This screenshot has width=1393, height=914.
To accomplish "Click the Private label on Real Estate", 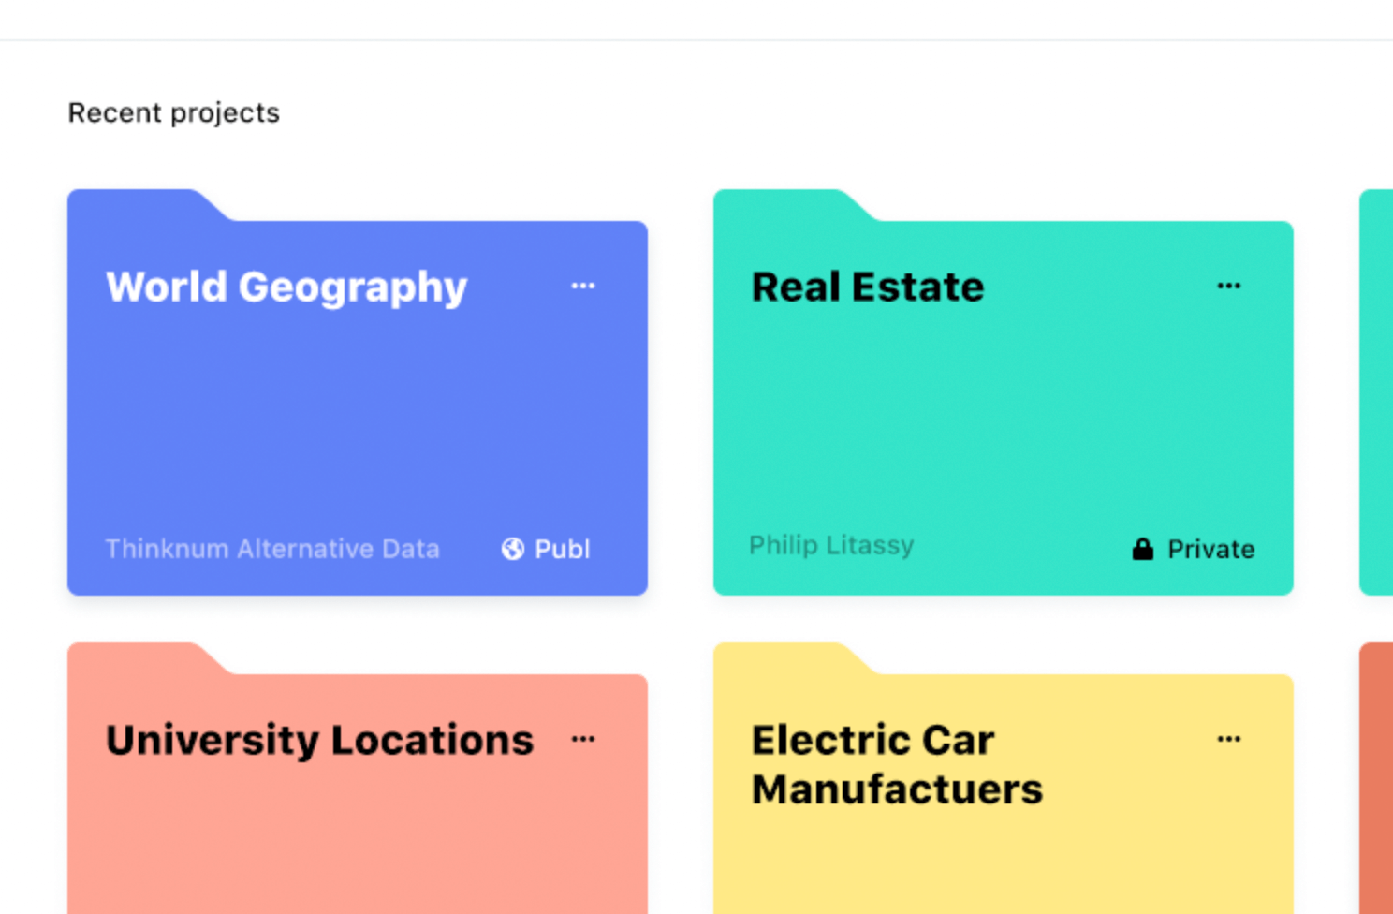I will point(1210,549).
